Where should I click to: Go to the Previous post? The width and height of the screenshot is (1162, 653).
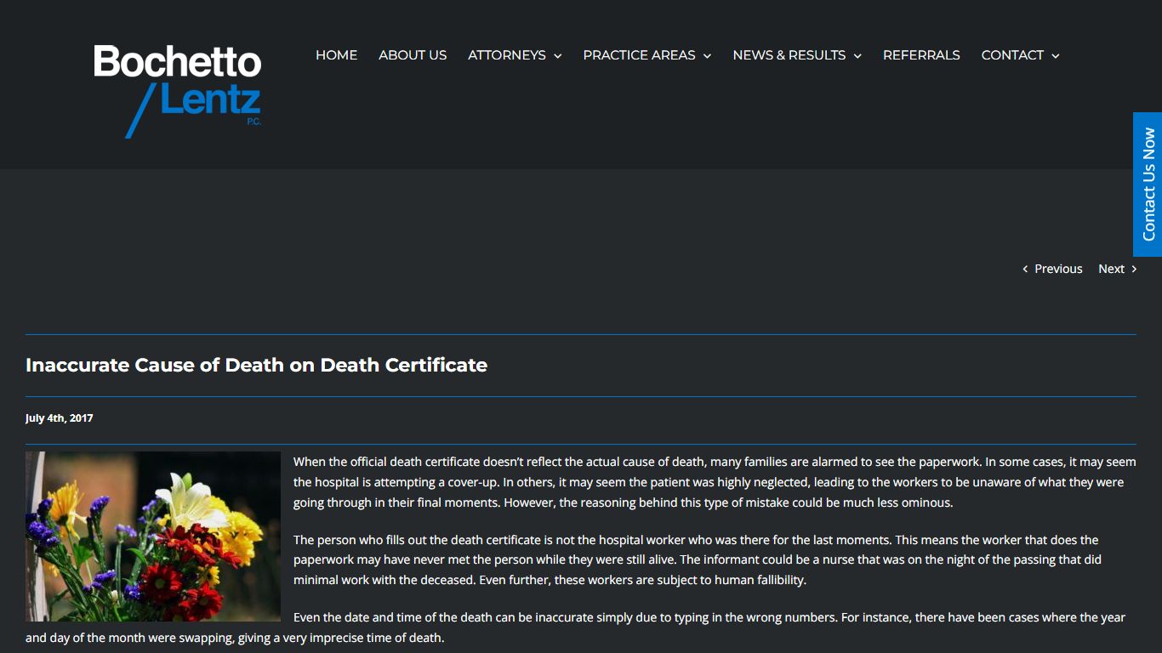pyautogui.click(x=1058, y=269)
